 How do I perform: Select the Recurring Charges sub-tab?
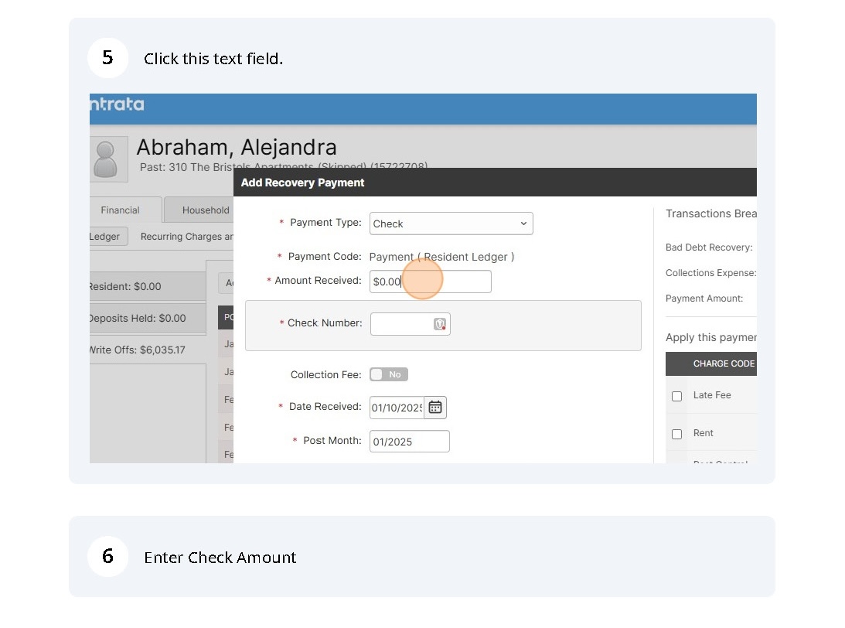point(186,237)
